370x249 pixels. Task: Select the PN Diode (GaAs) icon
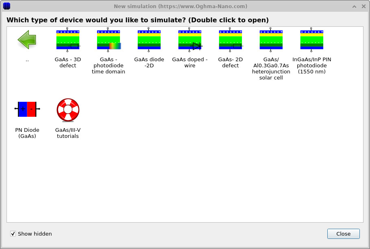point(27,109)
